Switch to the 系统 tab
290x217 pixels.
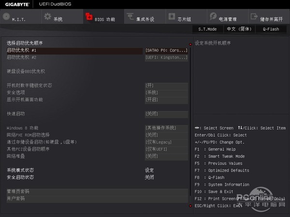coord(62,16)
